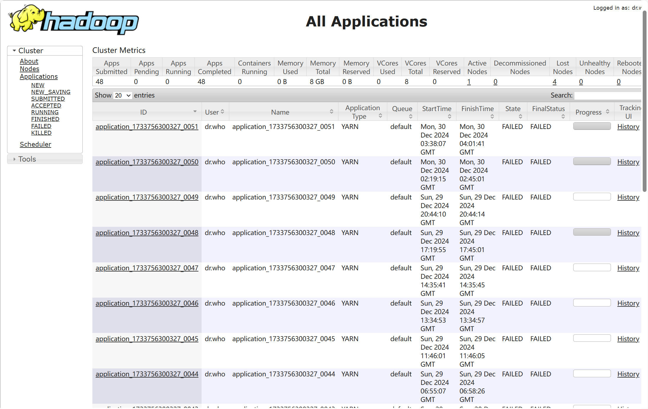Click the Search input field
Viewport: 648px width, 409px height.
pos(608,95)
